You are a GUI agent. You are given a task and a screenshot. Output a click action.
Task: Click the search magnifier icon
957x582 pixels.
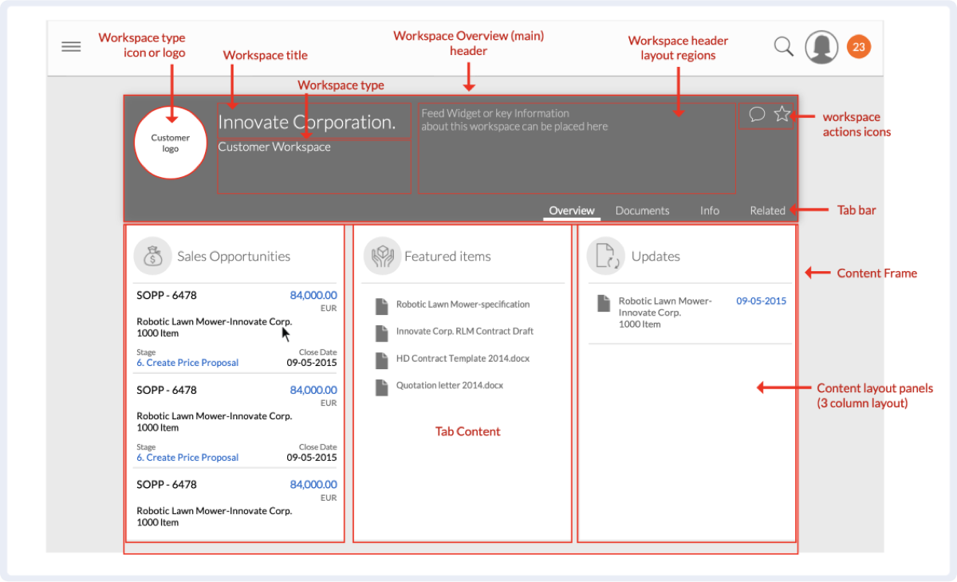[784, 47]
